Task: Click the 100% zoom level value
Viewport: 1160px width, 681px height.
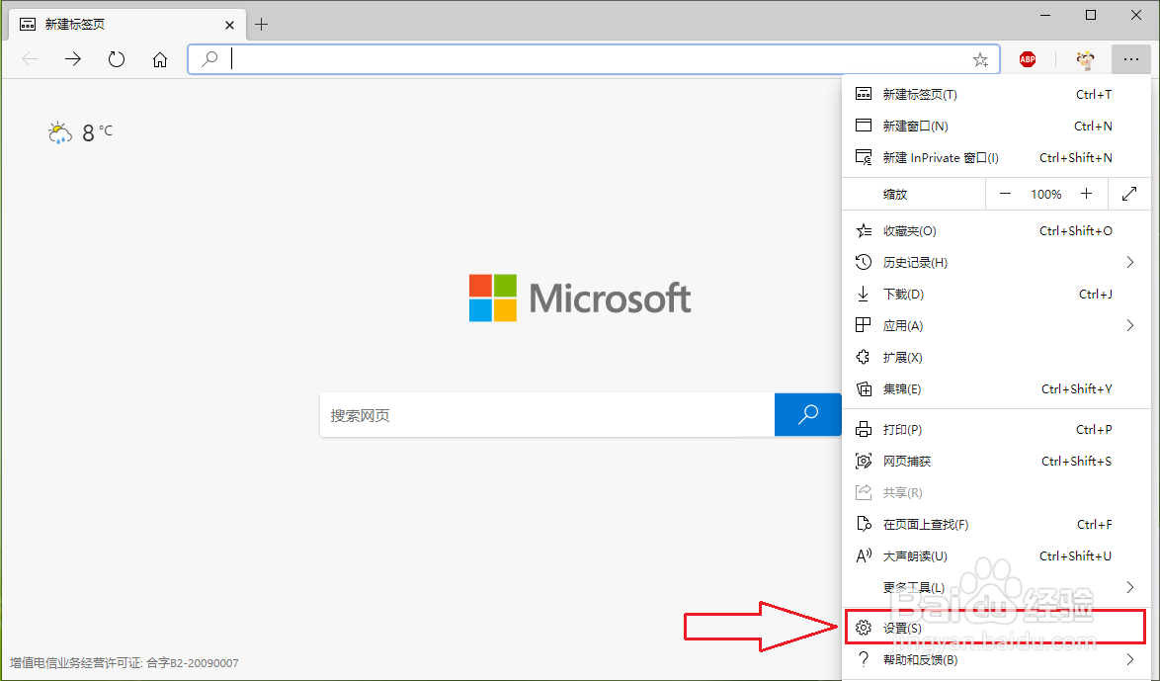Action: click(x=1046, y=194)
